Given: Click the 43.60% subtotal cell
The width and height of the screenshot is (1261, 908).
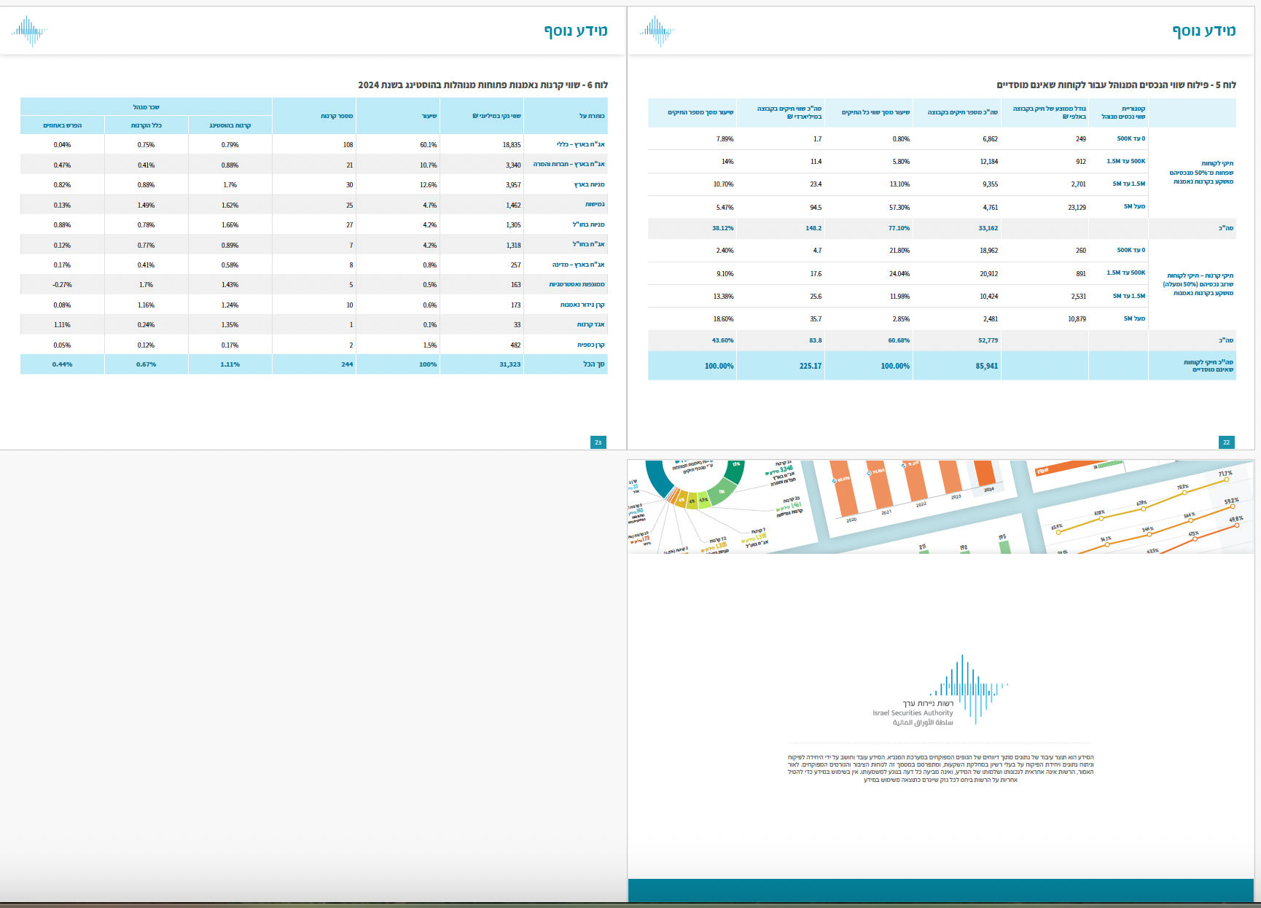Looking at the screenshot, I should tap(723, 340).
